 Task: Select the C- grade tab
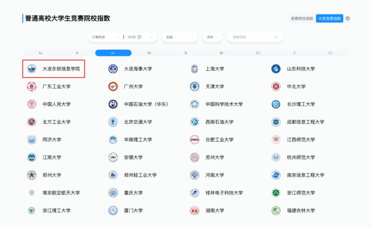[x=331, y=53]
